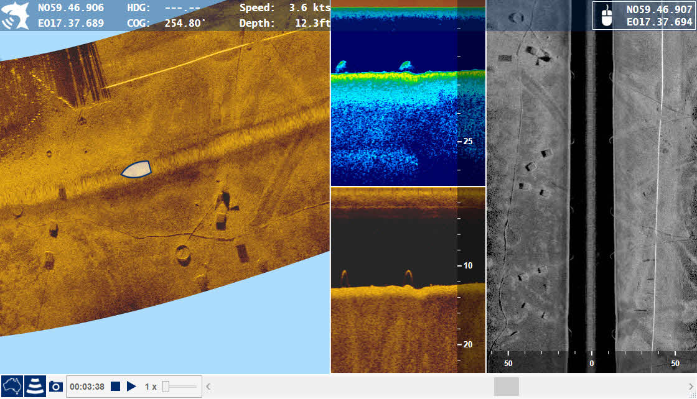
Task: Select the boat marker on the mosaic map
Action: pos(136,169)
